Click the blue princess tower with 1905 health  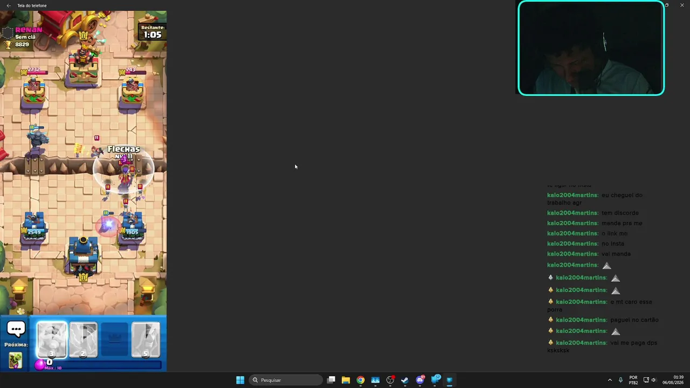132,226
